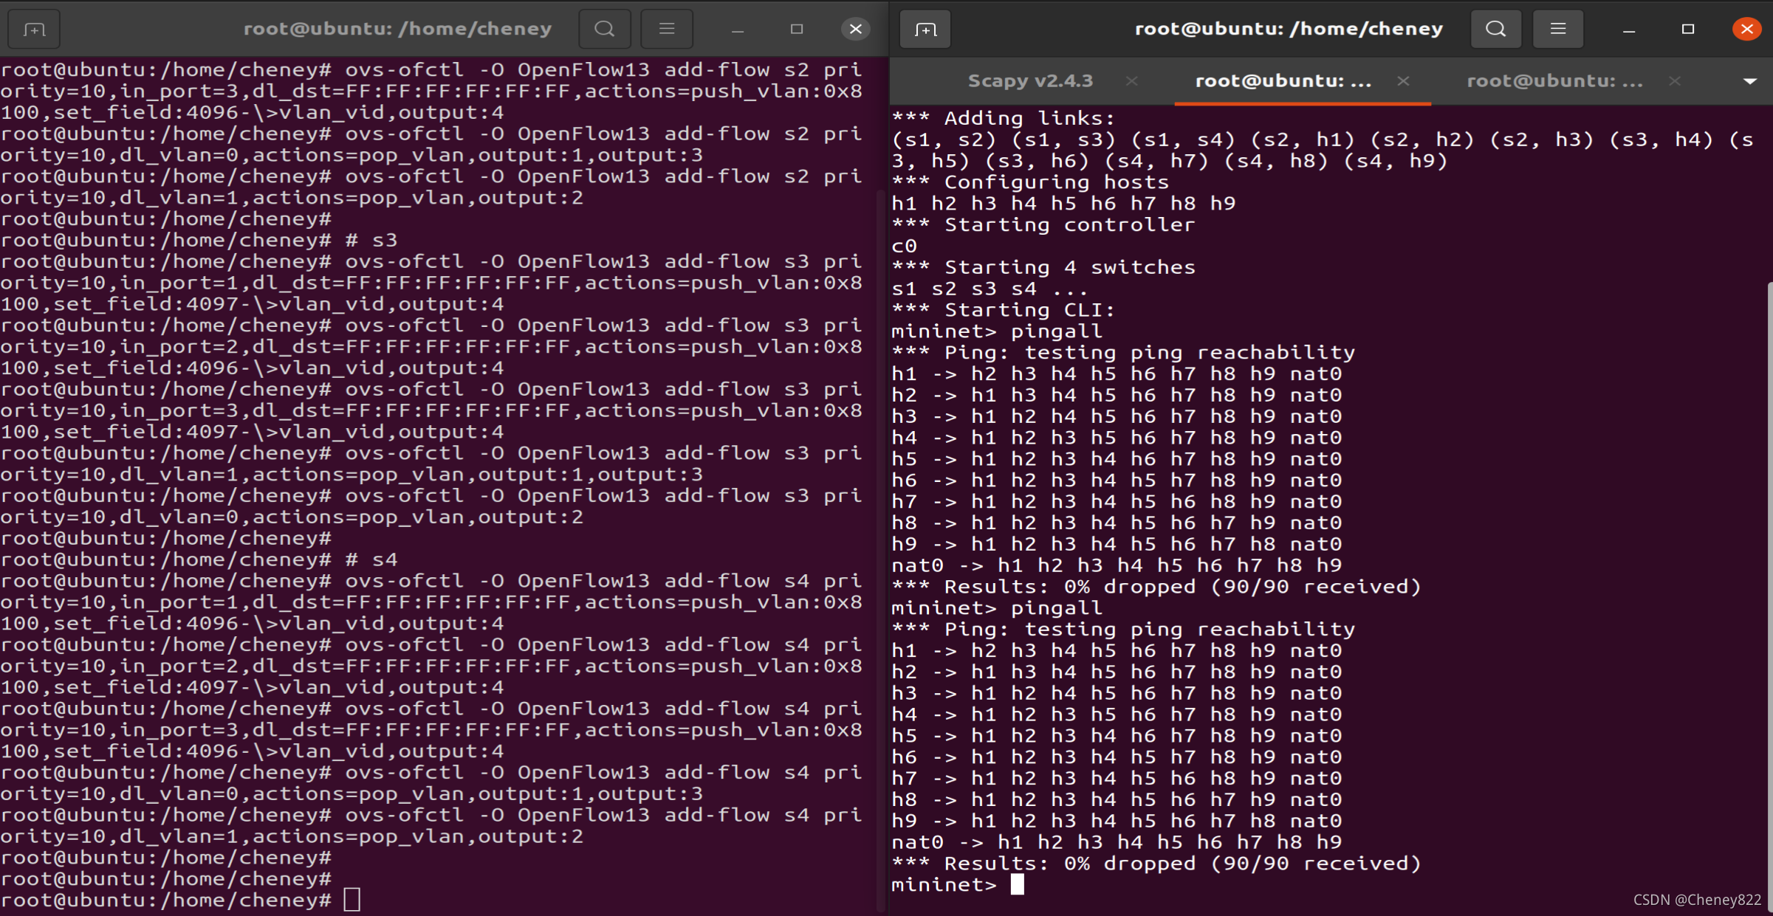1773x916 pixels.
Task: Click the left terminal vertical scrollbar
Action: pos(881,552)
